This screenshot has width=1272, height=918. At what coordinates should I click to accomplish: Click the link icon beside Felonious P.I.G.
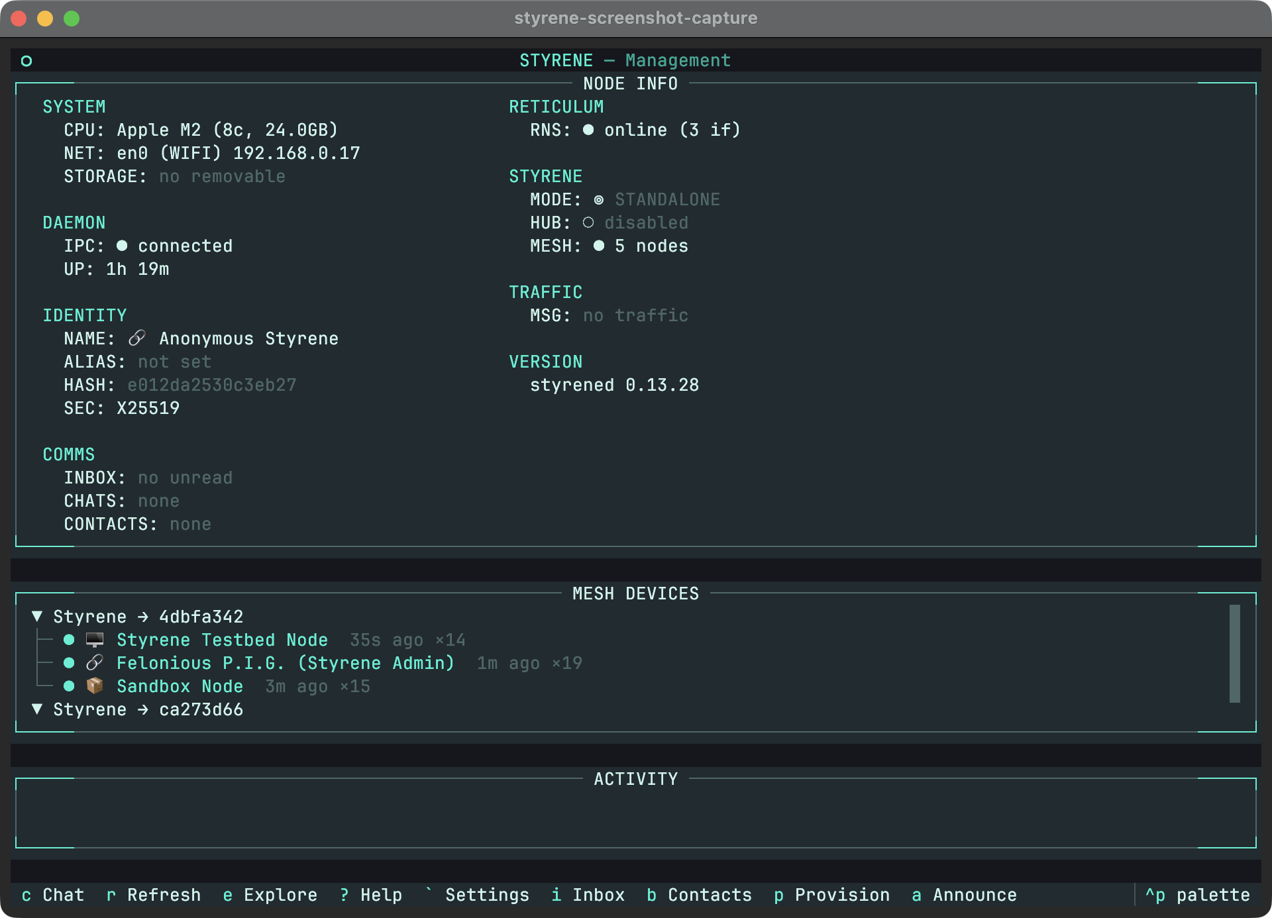(x=96, y=662)
